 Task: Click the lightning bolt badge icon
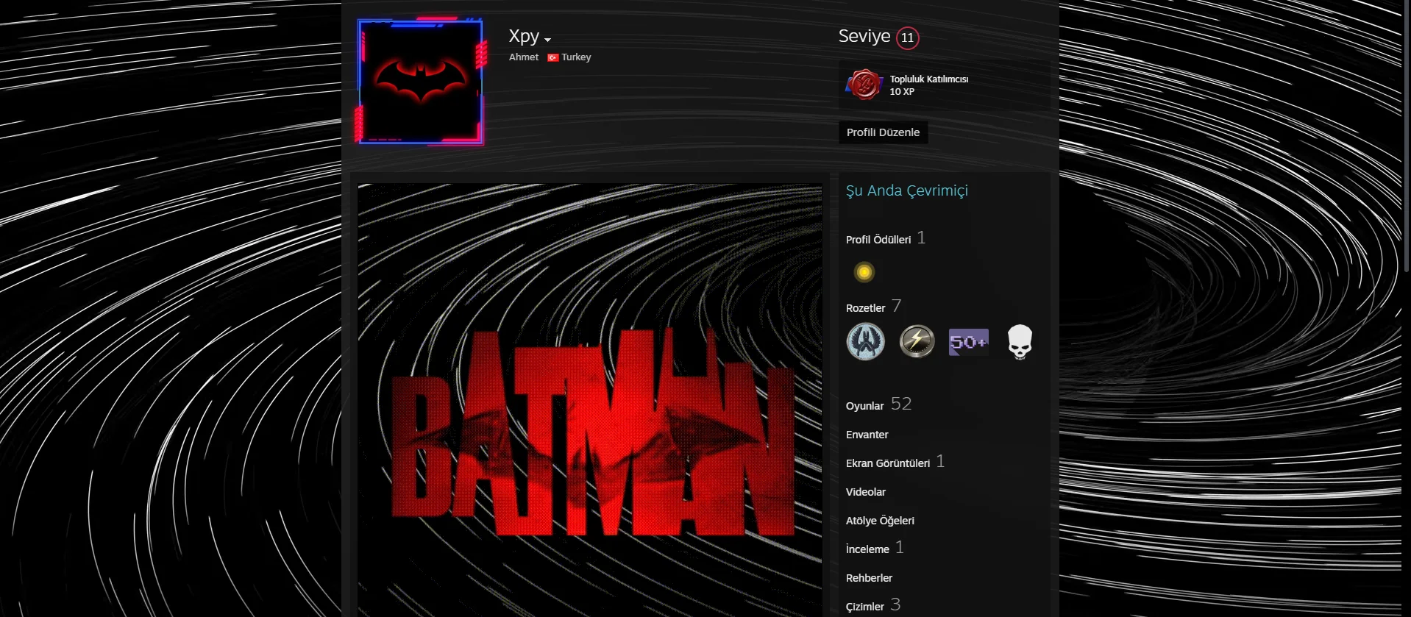tap(917, 341)
